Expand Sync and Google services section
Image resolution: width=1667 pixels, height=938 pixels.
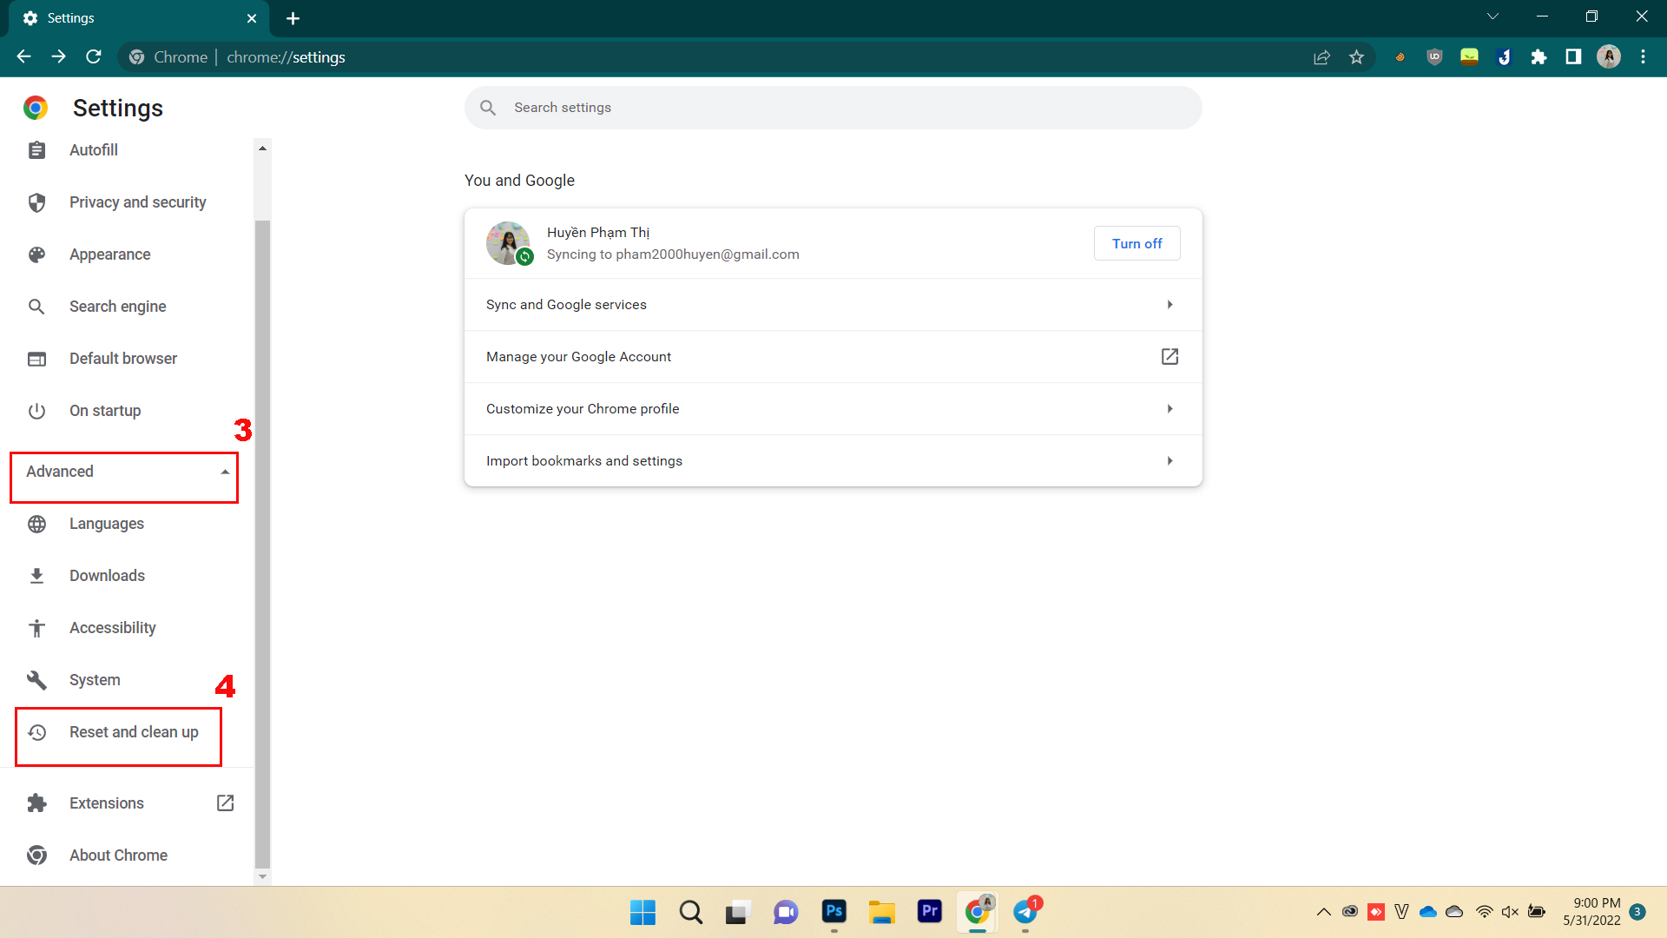(x=833, y=303)
